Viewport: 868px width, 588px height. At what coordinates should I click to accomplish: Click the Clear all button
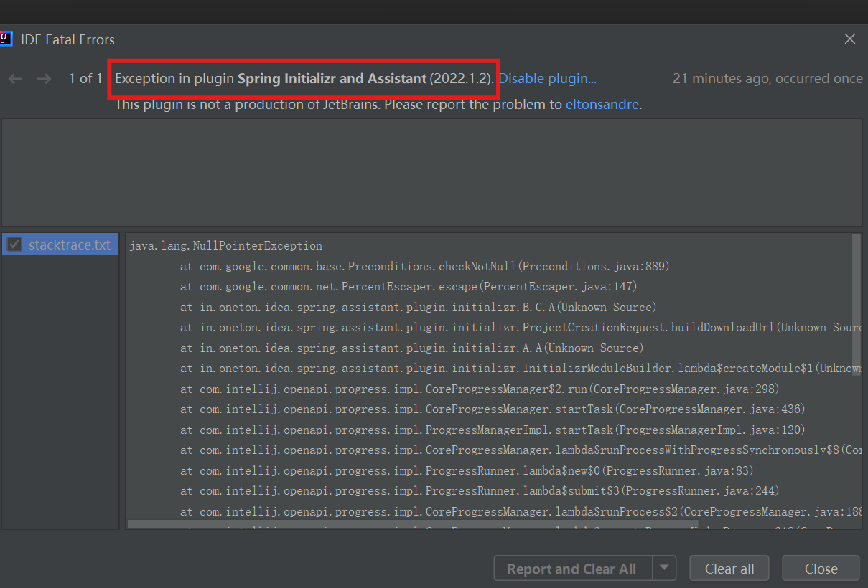(x=729, y=569)
